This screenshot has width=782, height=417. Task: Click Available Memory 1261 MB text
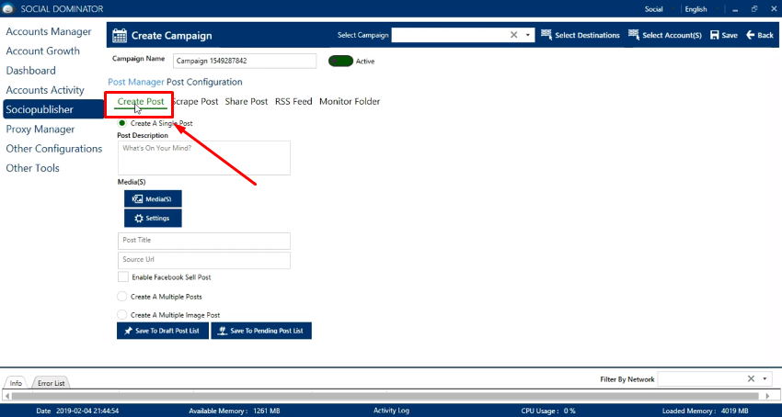(x=235, y=411)
